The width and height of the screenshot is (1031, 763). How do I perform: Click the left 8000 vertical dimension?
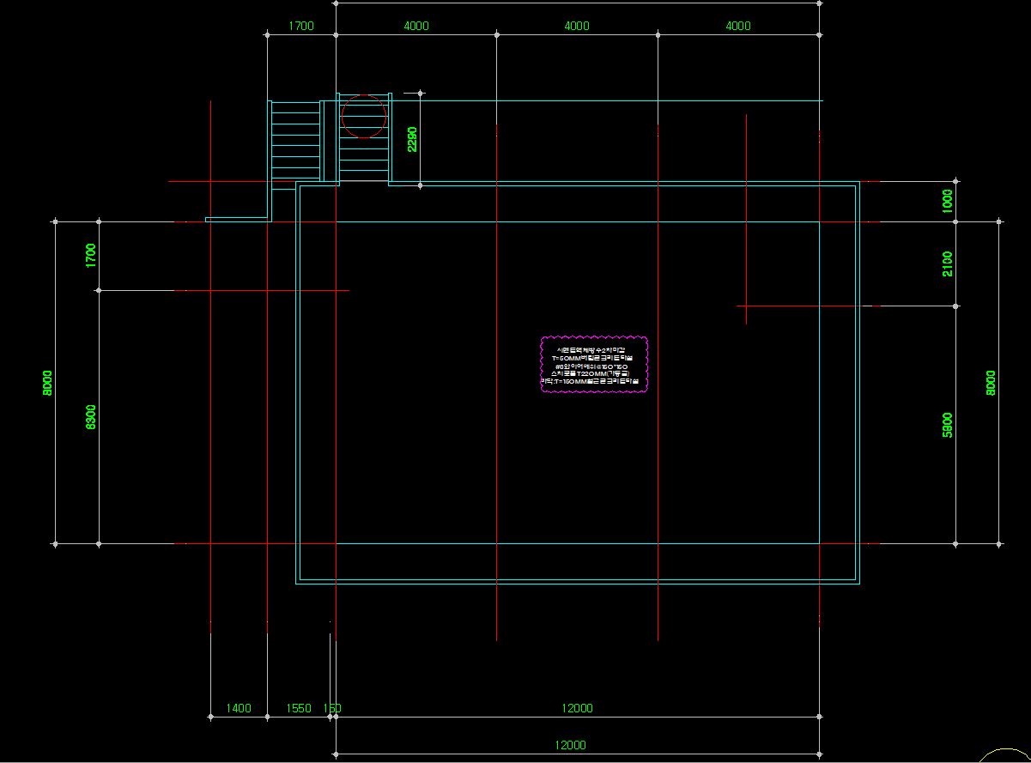(x=48, y=383)
